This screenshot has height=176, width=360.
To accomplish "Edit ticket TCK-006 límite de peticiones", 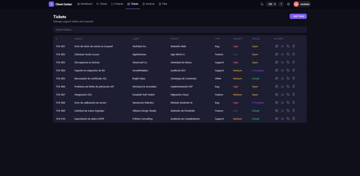I will [x=277, y=87].
